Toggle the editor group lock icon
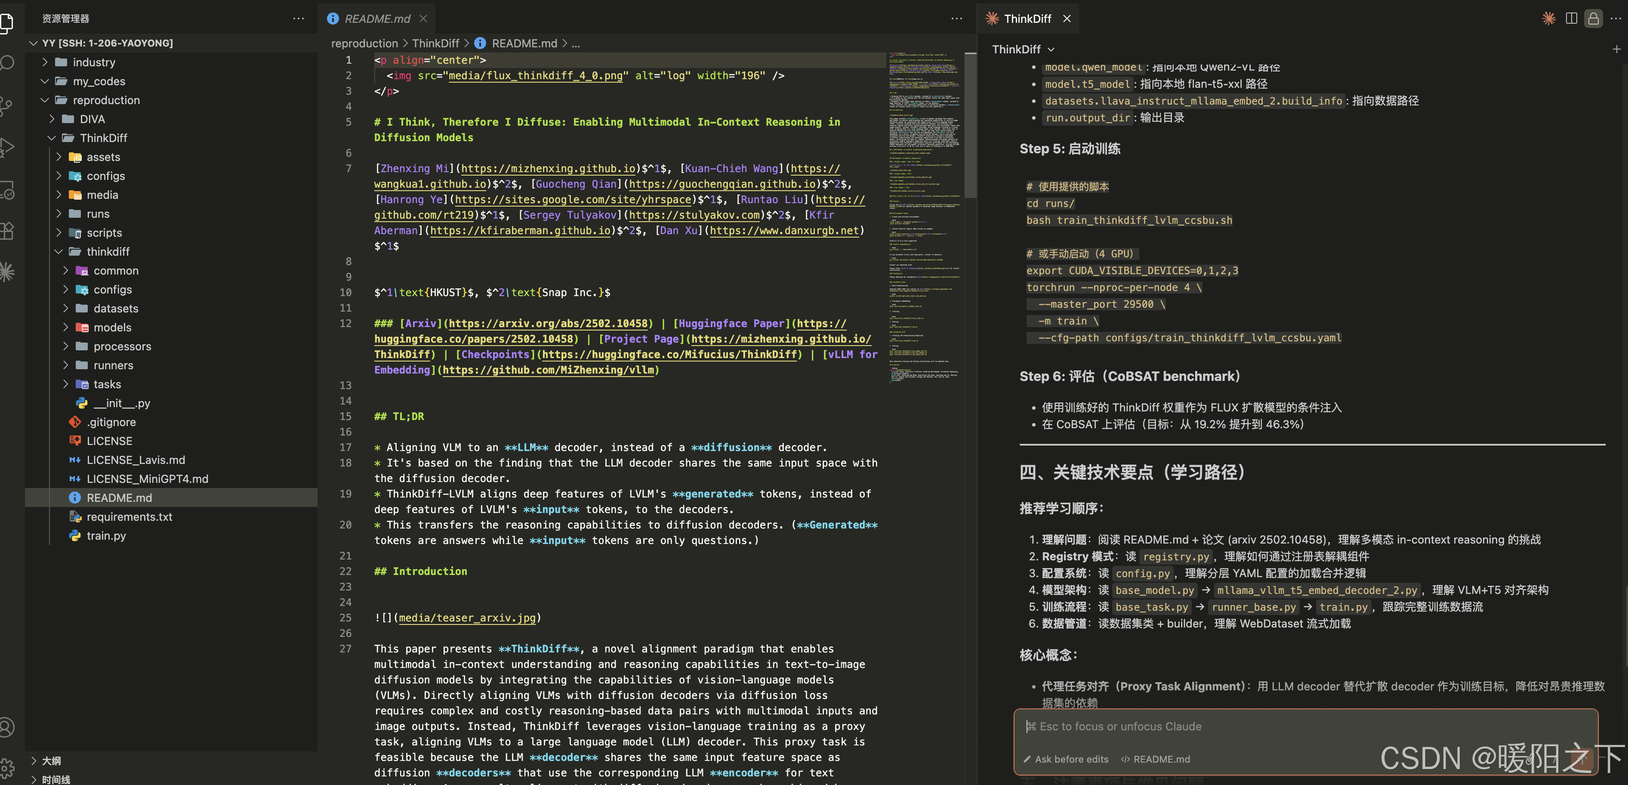This screenshot has width=1628, height=785. (x=1593, y=19)
